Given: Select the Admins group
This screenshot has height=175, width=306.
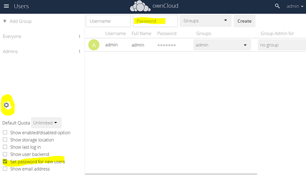Looking at the screenshot, I should [10, 52].
